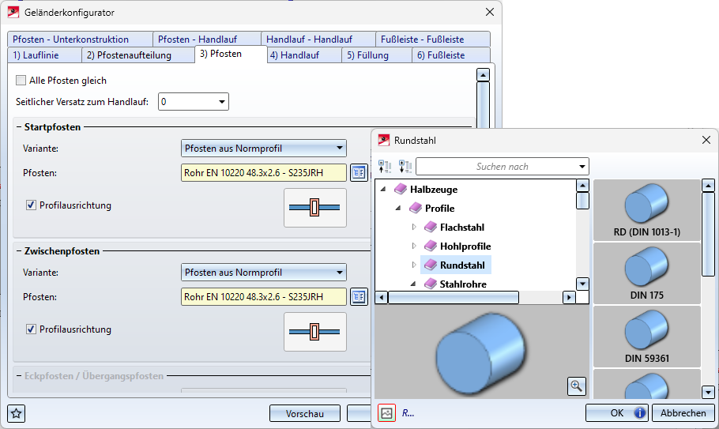Select the Hohlprofile book icon
Viewport: 719px width, 429px height.
[x=431, y=246]
